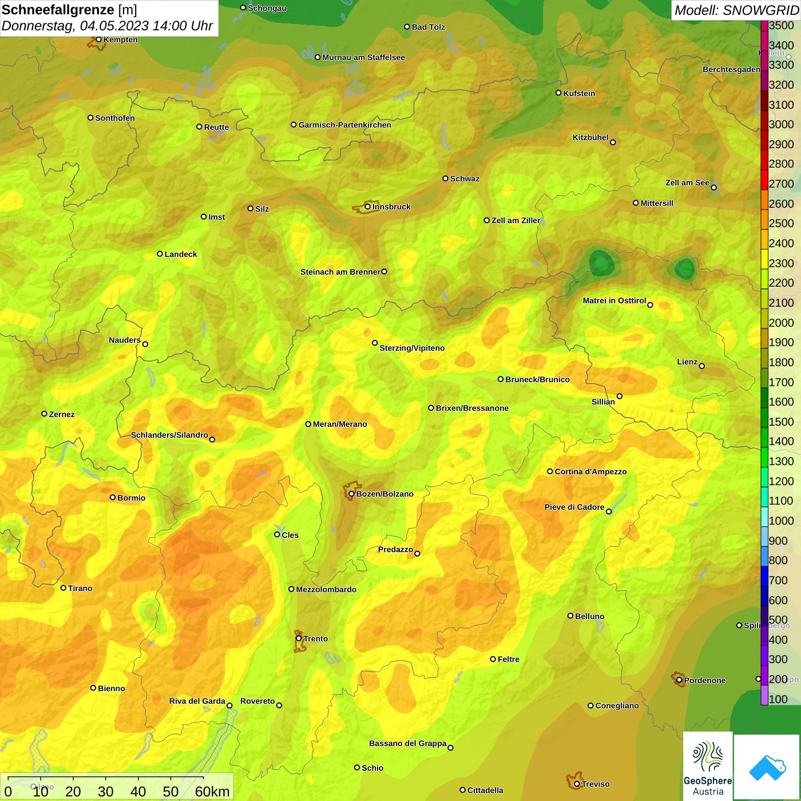The image size is (801, 801).
Task: Click the Belluno label
Action: (589, 616)
